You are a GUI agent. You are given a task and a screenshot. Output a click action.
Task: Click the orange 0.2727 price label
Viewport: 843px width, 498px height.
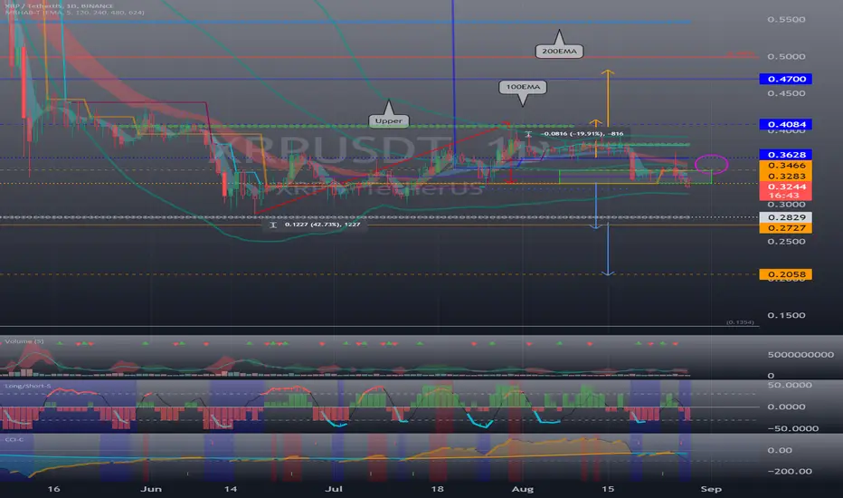[x=785, y=228]
